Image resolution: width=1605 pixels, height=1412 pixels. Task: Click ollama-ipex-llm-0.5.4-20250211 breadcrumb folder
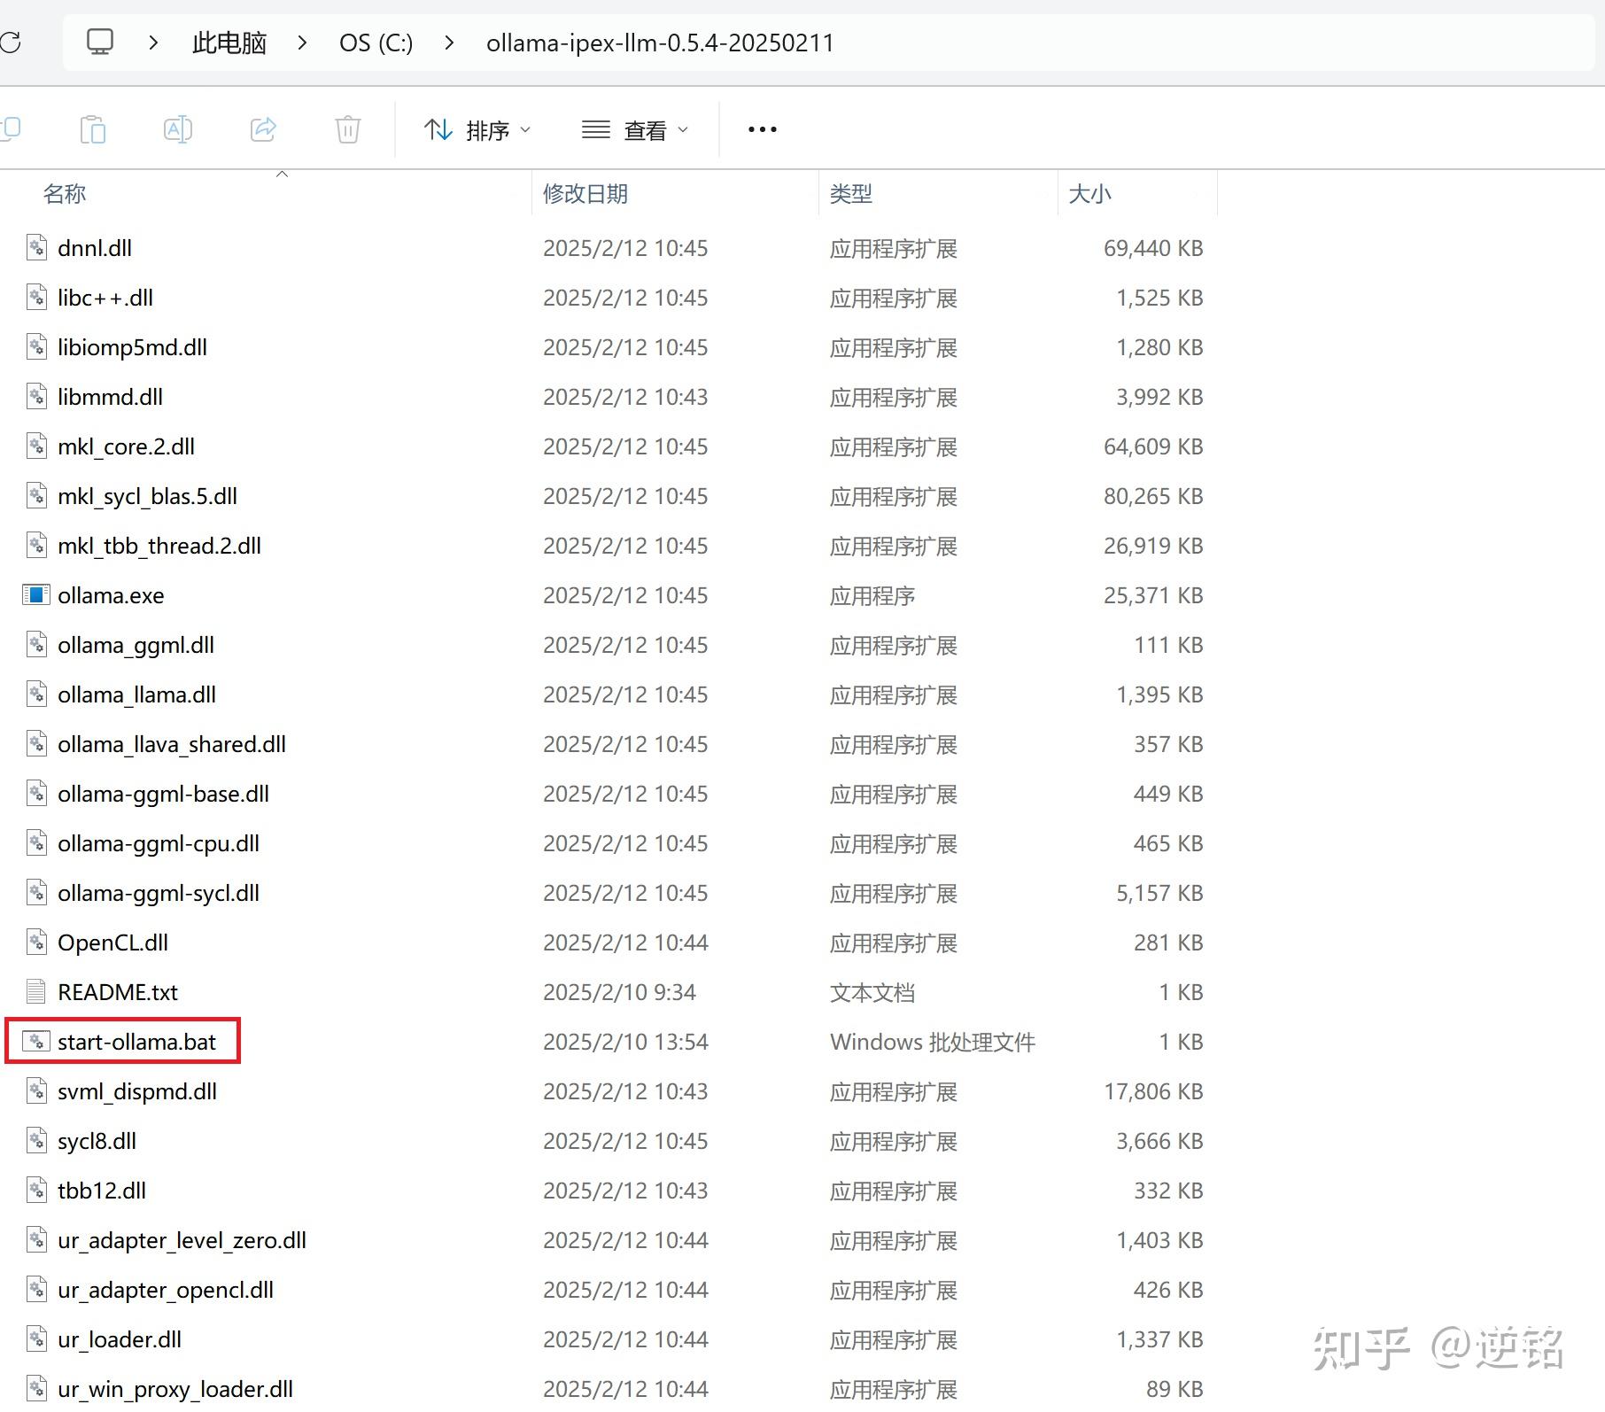coord(660,43)
